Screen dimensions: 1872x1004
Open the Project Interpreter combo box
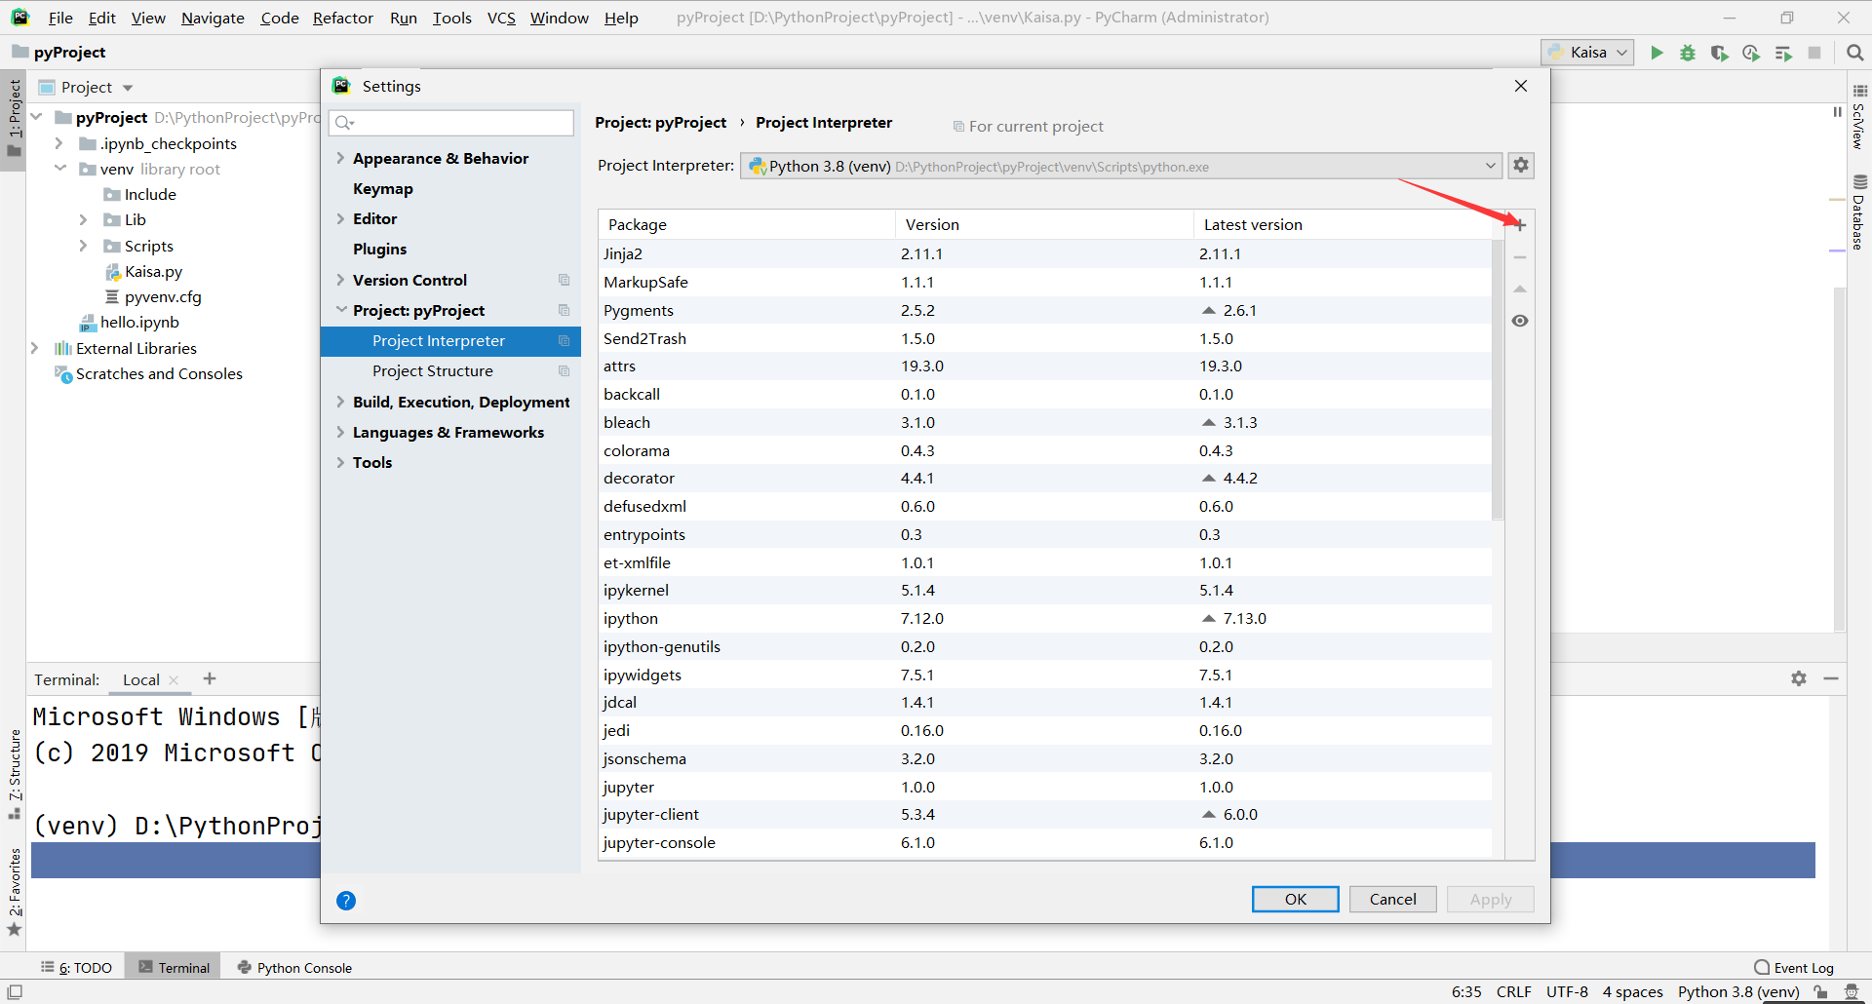click(1121, 166)
